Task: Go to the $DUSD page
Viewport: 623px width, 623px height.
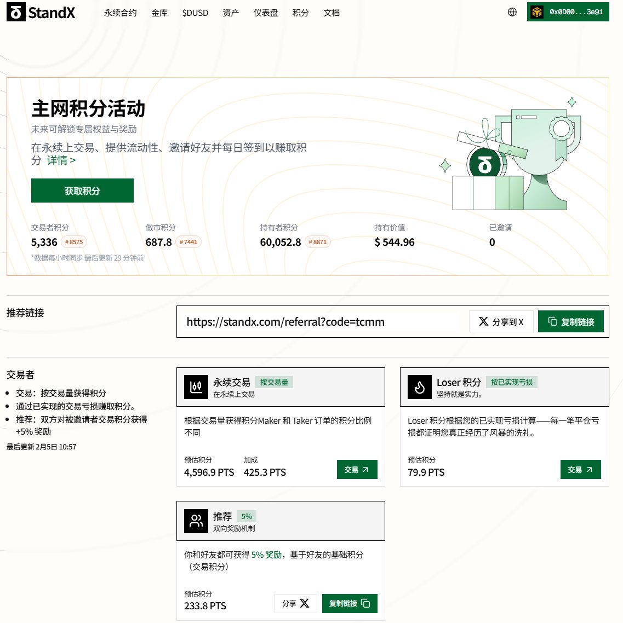Action: tap(195, 13)
